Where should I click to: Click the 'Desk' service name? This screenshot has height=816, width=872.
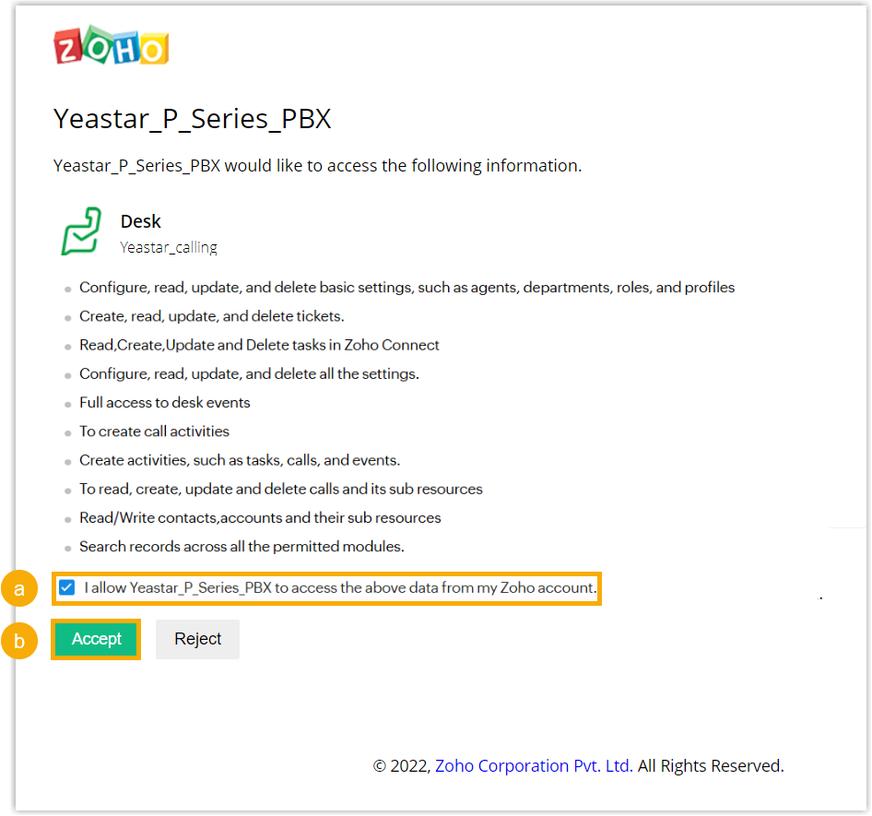(140, 221)
